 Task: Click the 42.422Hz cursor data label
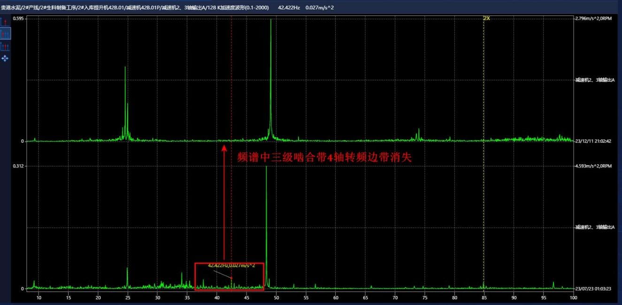[x=231, y=266]
